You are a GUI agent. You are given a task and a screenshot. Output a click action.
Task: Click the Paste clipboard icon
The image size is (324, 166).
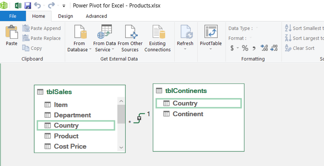point(12,32)
